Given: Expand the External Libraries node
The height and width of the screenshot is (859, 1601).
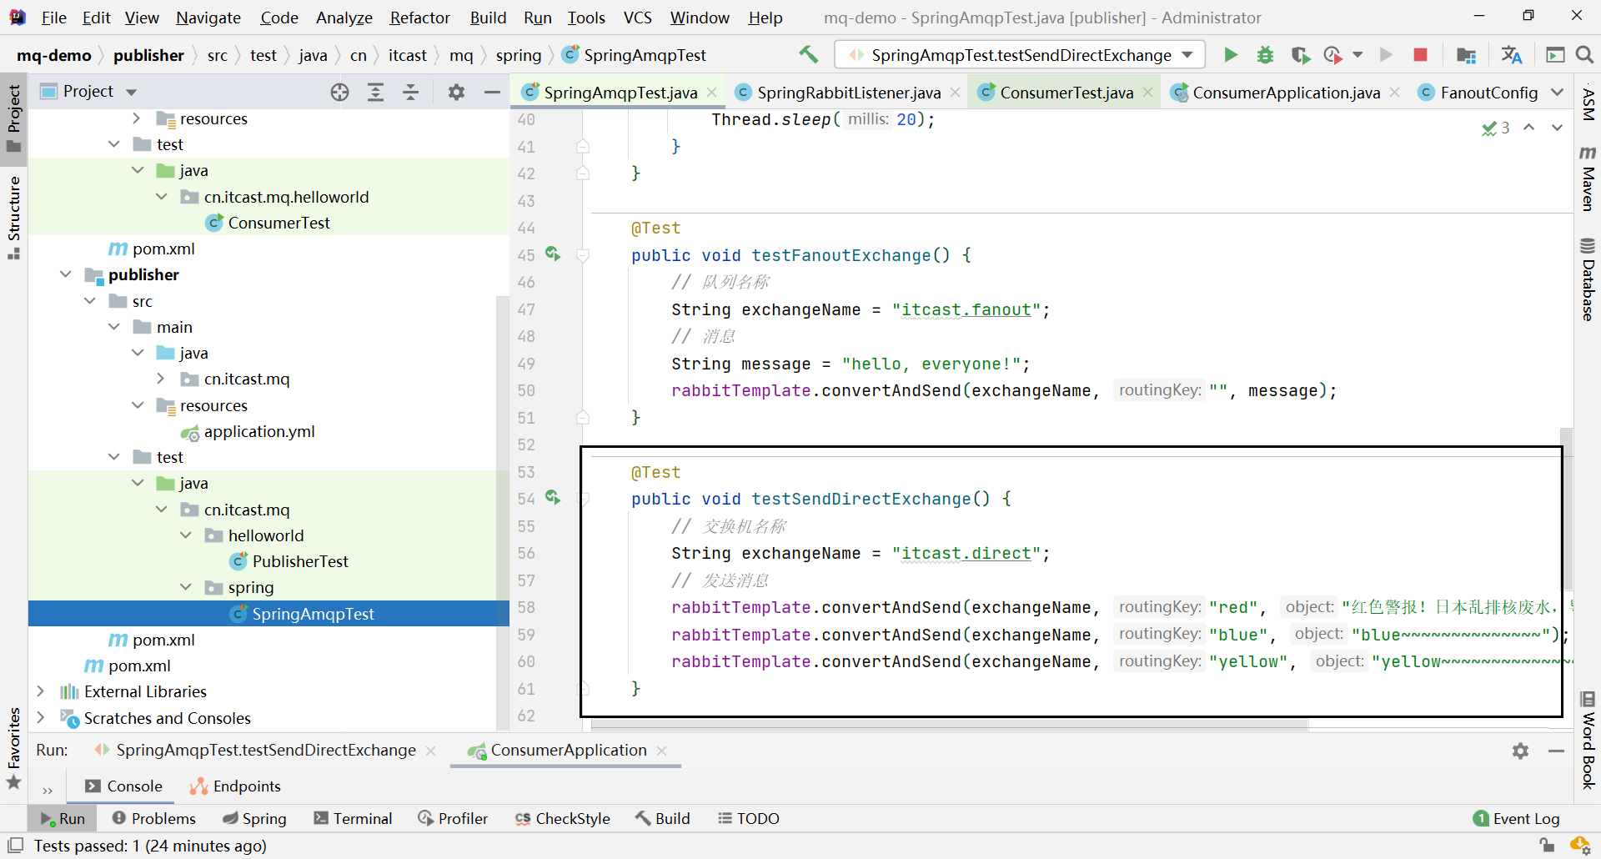Looking at the screenshot, I should click(40, 691).
